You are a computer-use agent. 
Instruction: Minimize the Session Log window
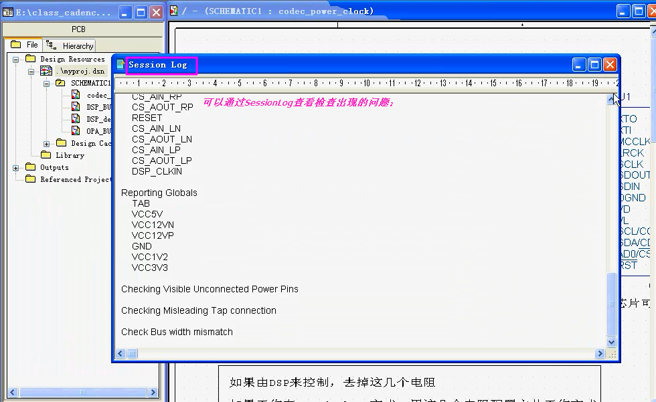pyautogui.click(x=579, y=65)
